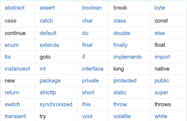The height and width of the screenshot is (121, 187).
Task: Click the 'package' keyword link
Action: 50,81
